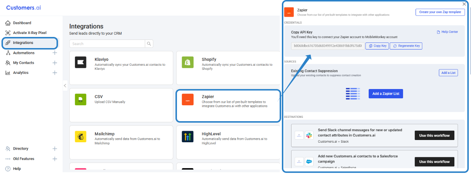Viewport: 471px width, 174px height.
Task: Open Old Features menu item
Action: click(23, 159)
